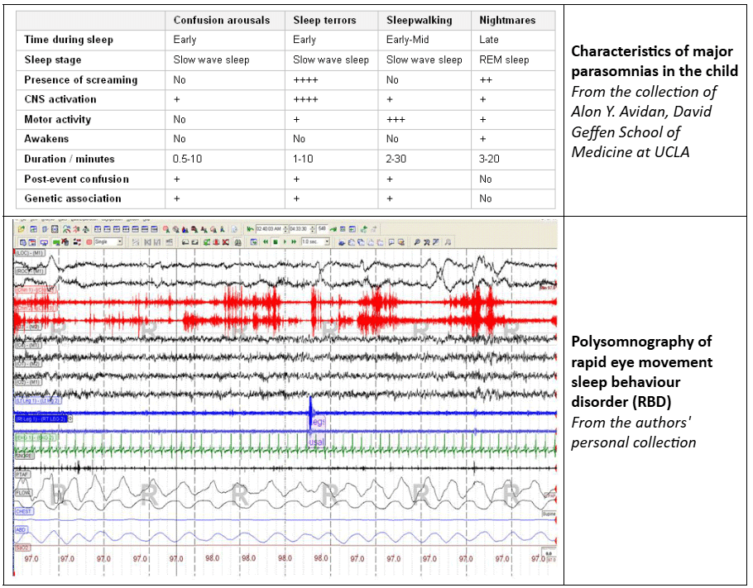The image size is (753, 588).
Task: Click the red starburst icon in the toolbar
Action: tap(76, 229)
